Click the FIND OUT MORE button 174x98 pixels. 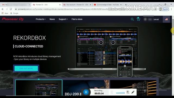(x=26, y=68)
